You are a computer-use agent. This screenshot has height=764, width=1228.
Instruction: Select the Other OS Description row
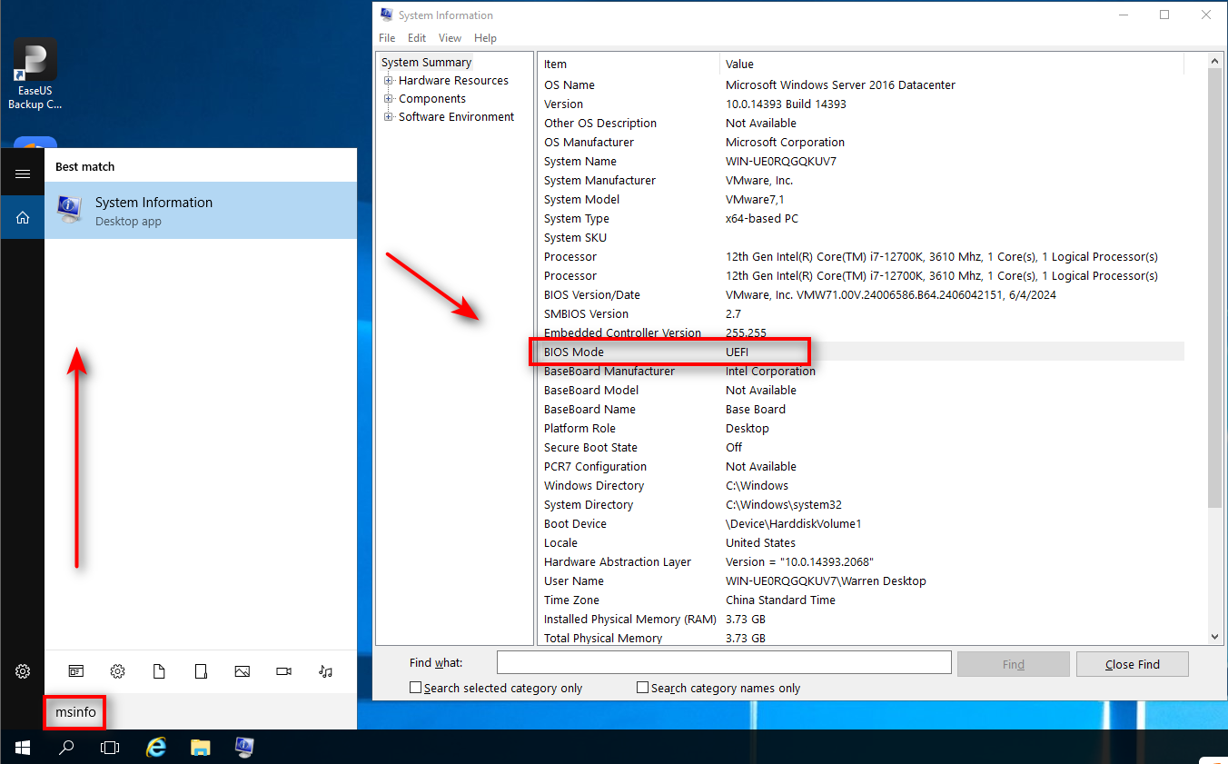pyautogui.click(x=861, y=123)
